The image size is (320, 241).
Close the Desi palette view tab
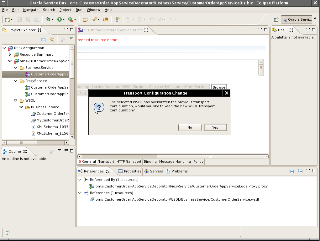291,30
